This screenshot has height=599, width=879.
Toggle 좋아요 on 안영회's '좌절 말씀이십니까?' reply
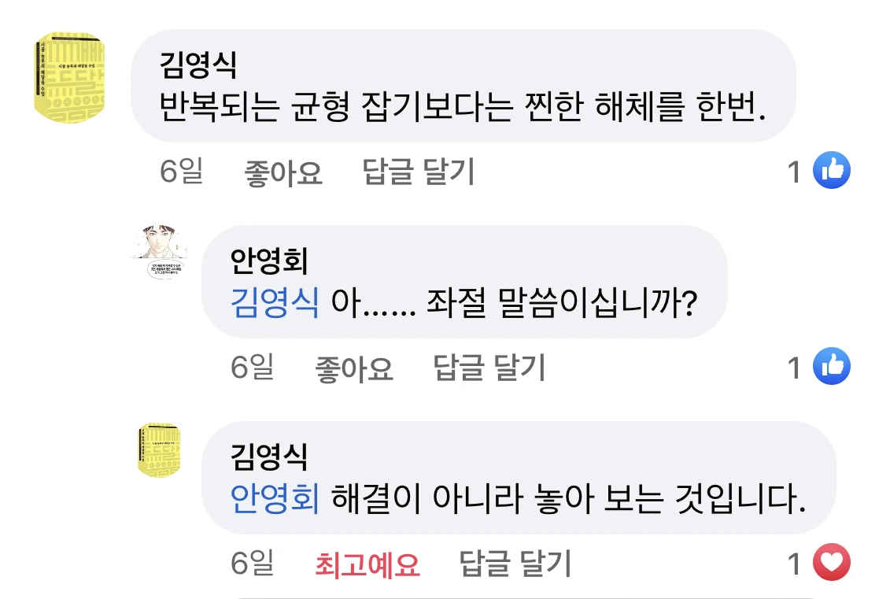click(x=354, y=368)
